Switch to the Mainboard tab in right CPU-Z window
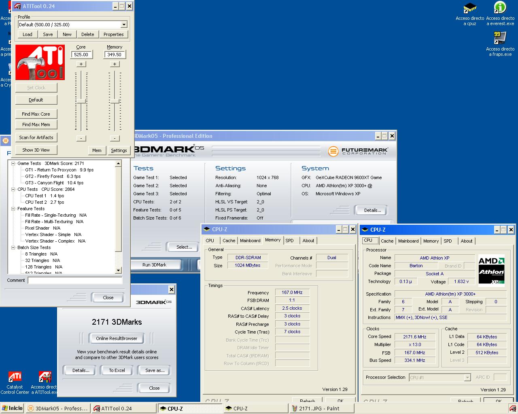The height and width of the screenshot is (414, 518). point(408,241)
